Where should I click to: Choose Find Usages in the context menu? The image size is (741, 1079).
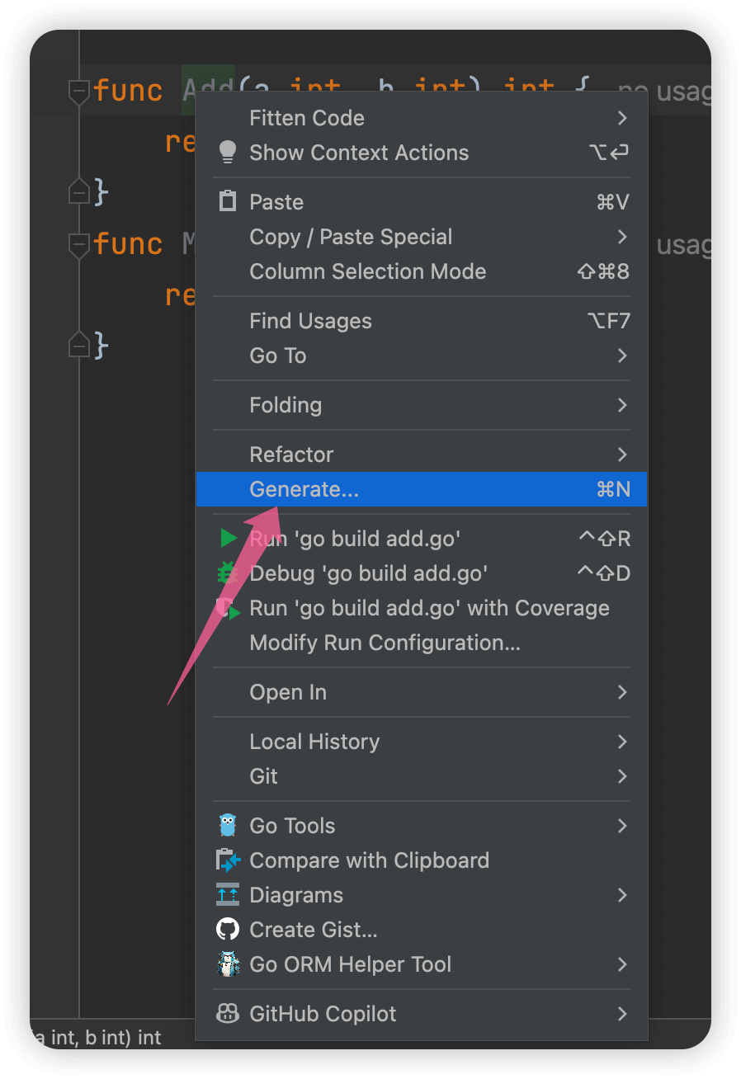[310, 321]
